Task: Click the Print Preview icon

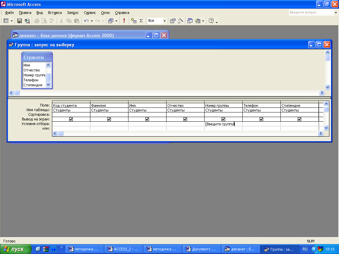Action: point(44,21)
